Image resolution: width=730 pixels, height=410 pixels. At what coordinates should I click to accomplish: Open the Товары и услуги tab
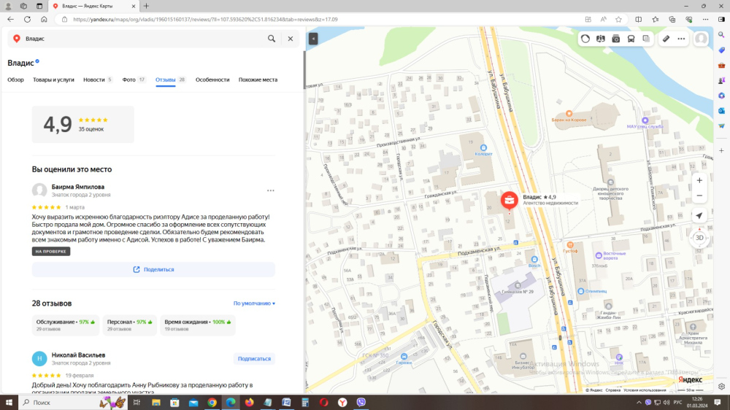53,80
